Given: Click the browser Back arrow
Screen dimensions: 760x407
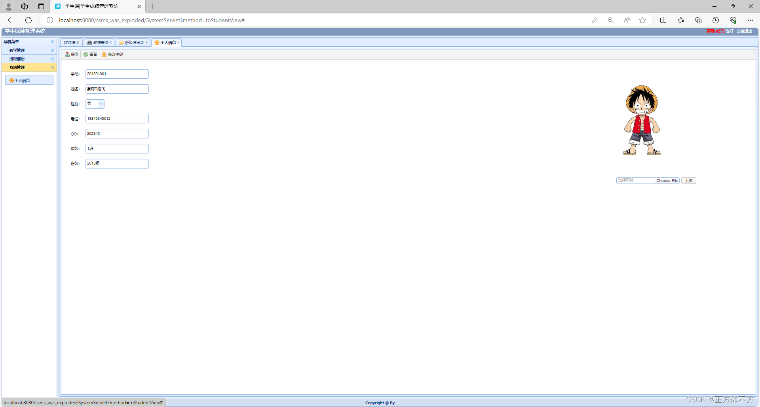Looking at the screenshot, I should [x=11, y=20].
